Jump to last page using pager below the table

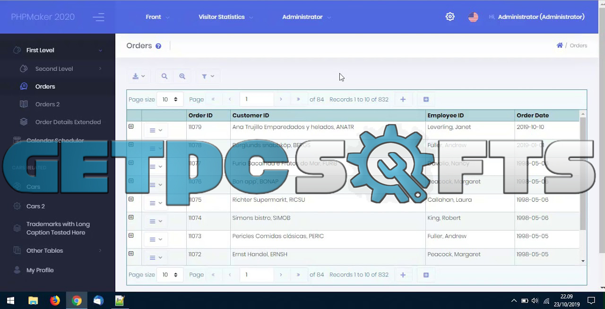pyautogui.click(x=298, y=275)
